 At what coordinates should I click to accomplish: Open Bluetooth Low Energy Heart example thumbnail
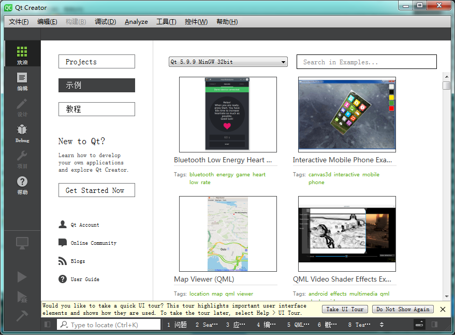tap(228, 115)
